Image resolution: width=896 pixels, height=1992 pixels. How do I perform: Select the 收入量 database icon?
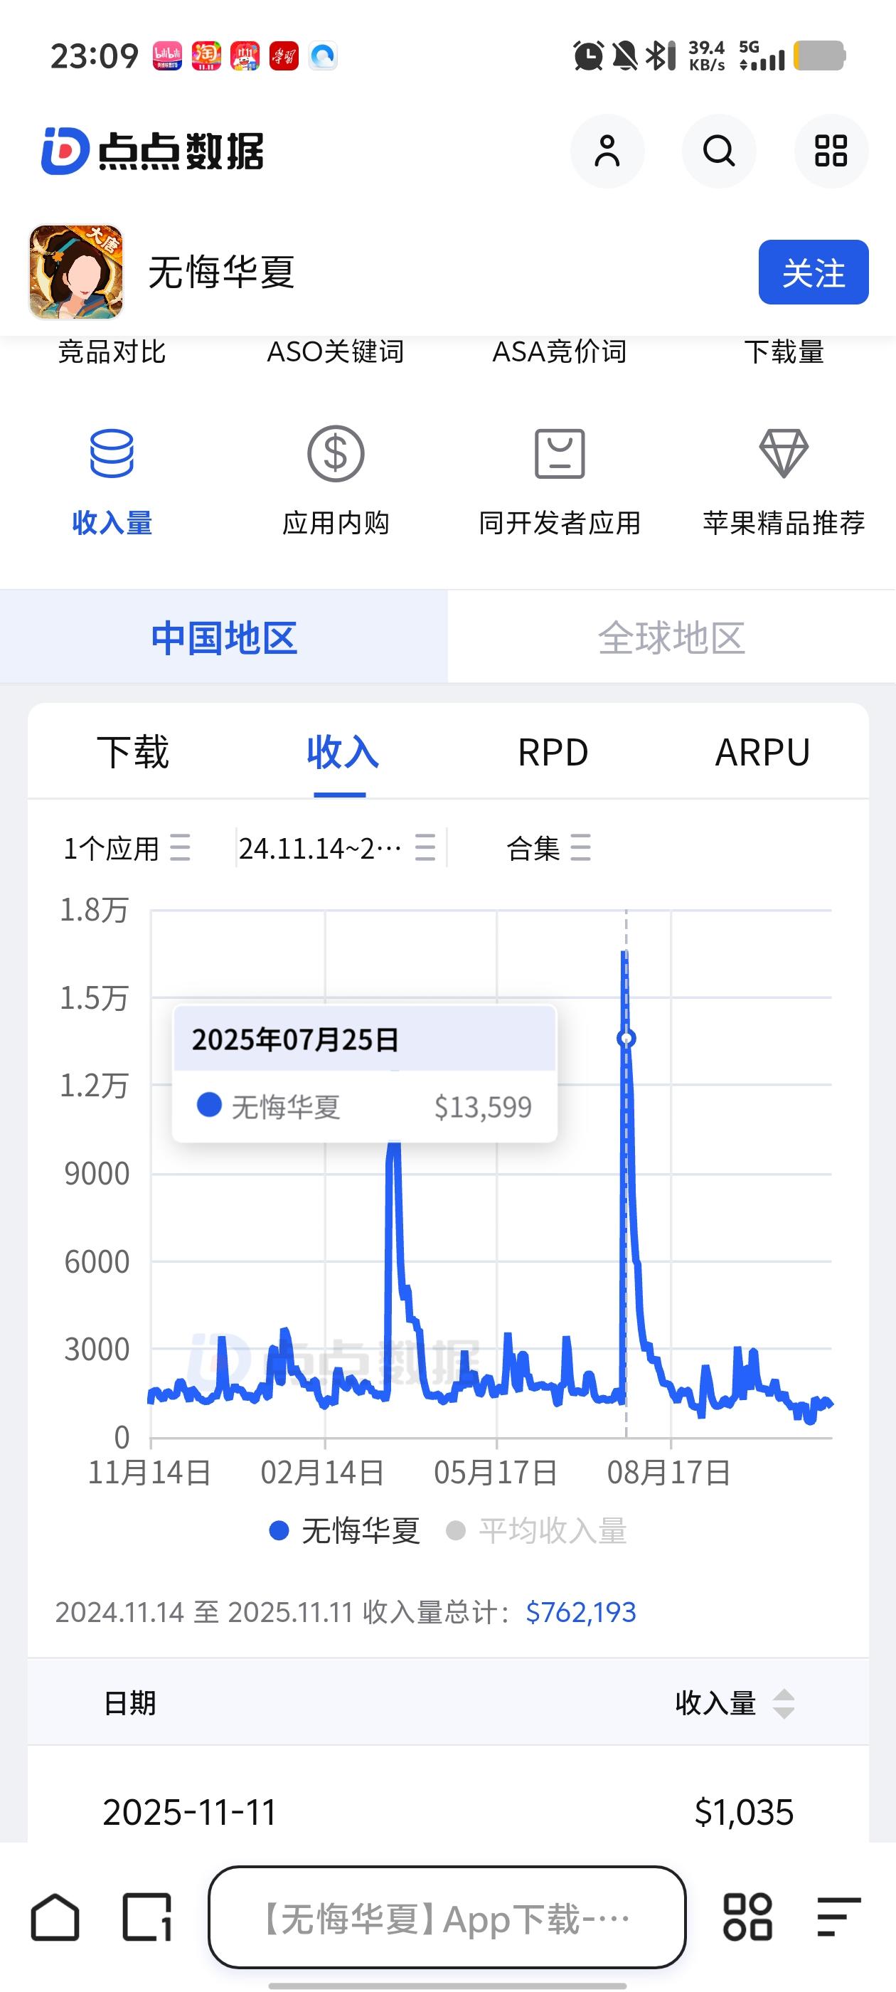[112, 453]
